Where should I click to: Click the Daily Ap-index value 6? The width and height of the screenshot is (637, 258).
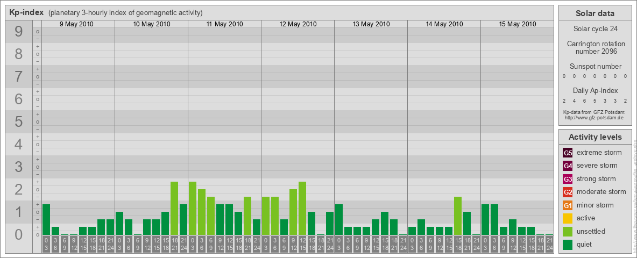point(585,101)
